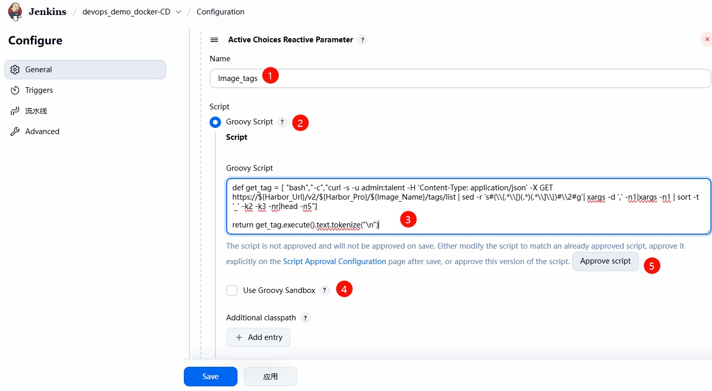Click Add entry for classpath
The width and height of the screenshot is (712, 391).
(x=258, y=337)
